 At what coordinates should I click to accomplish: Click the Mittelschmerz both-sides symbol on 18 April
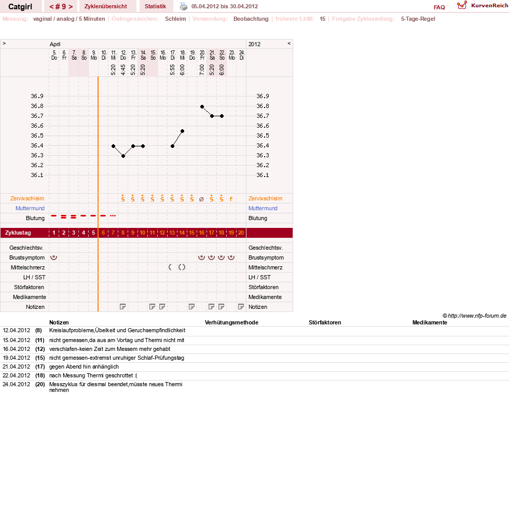pos(182,267)
